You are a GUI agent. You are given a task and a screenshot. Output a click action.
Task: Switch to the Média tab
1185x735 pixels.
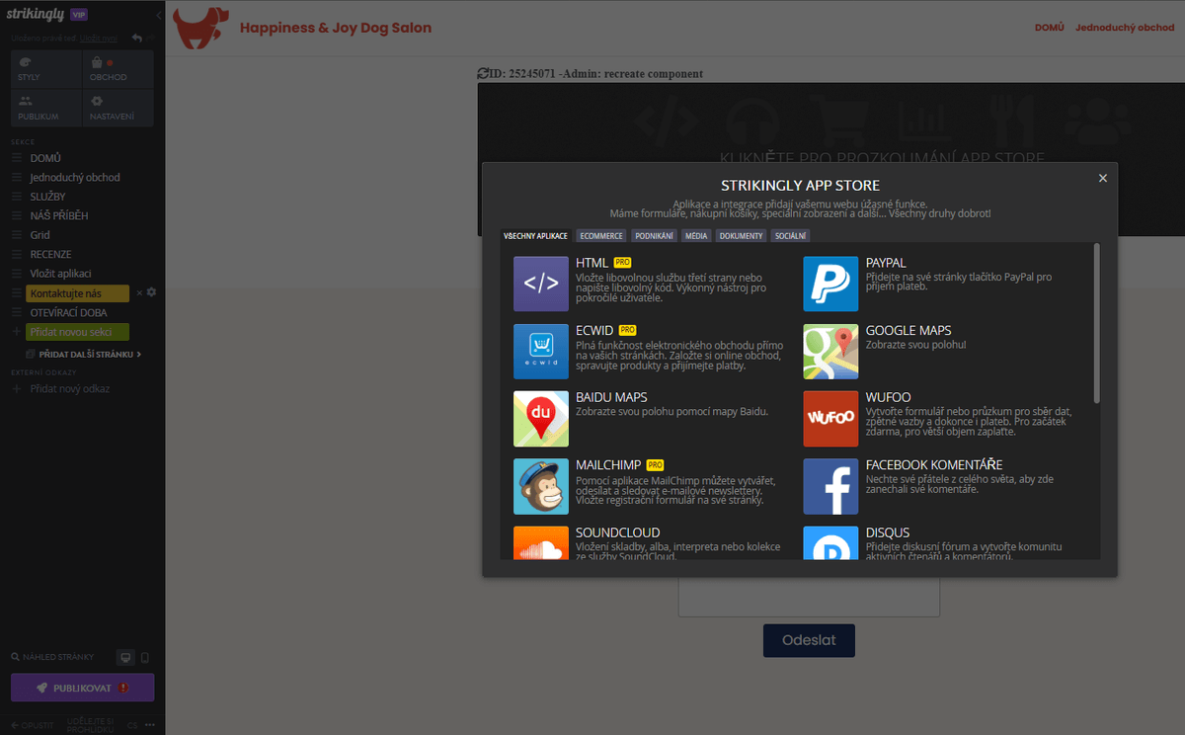[696, 236]
